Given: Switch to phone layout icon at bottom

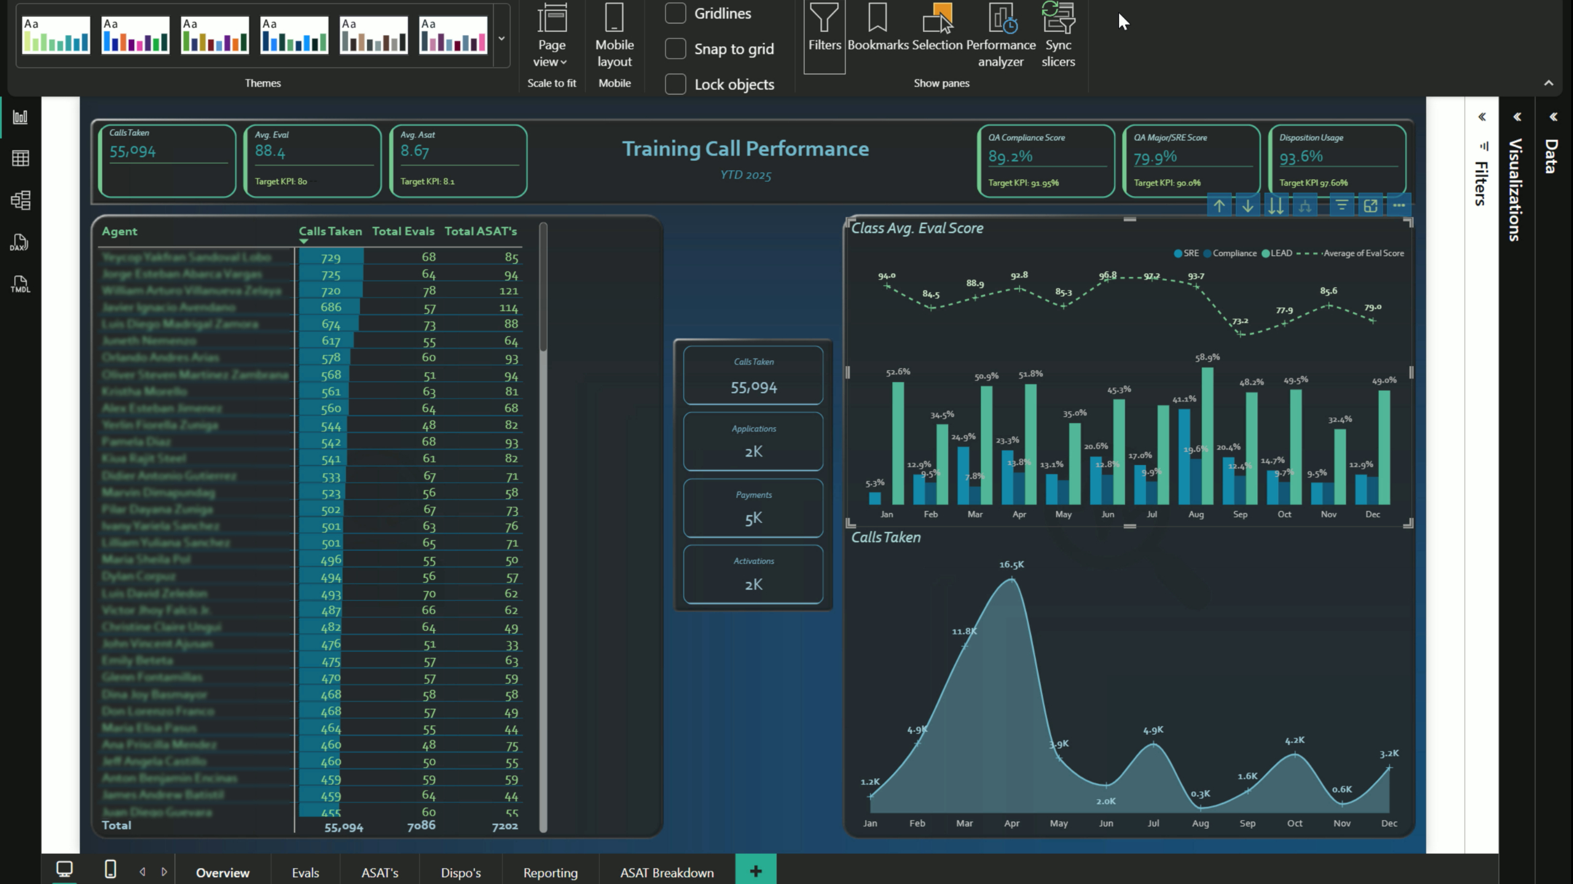Looking at the screenshot, I should tap(110, 869).
